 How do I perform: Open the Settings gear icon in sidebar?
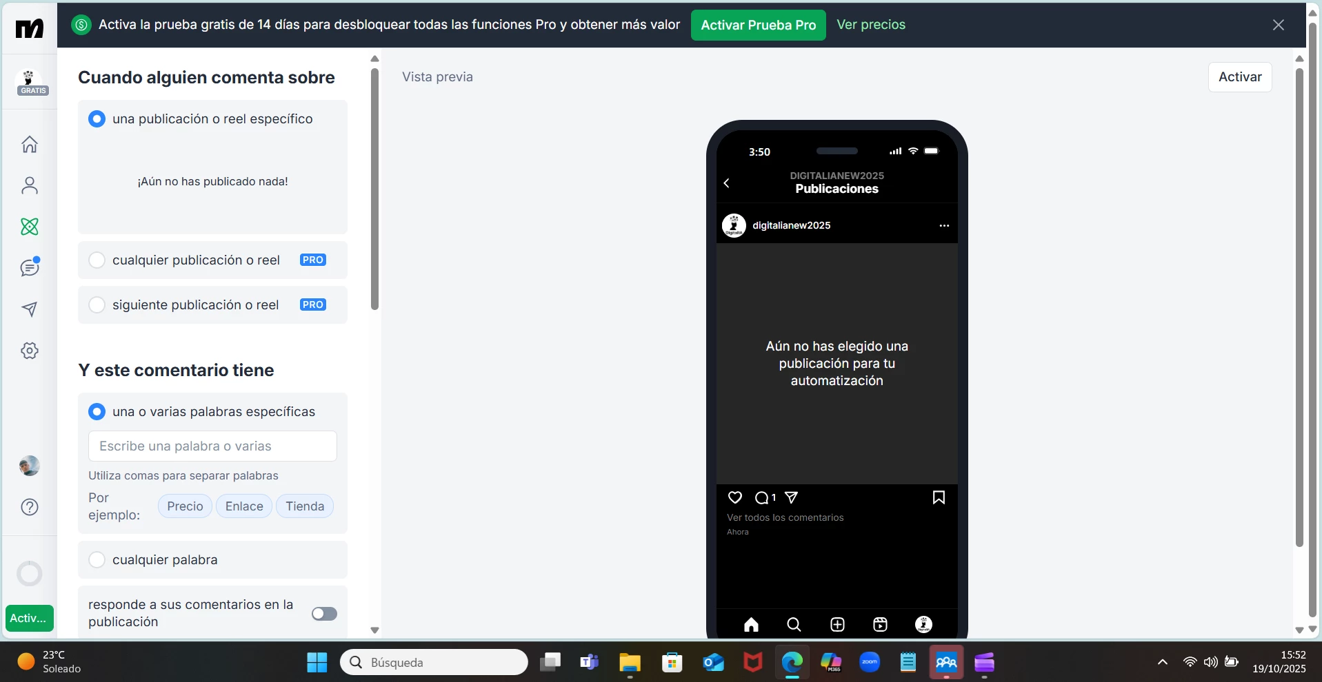(30, 351)
